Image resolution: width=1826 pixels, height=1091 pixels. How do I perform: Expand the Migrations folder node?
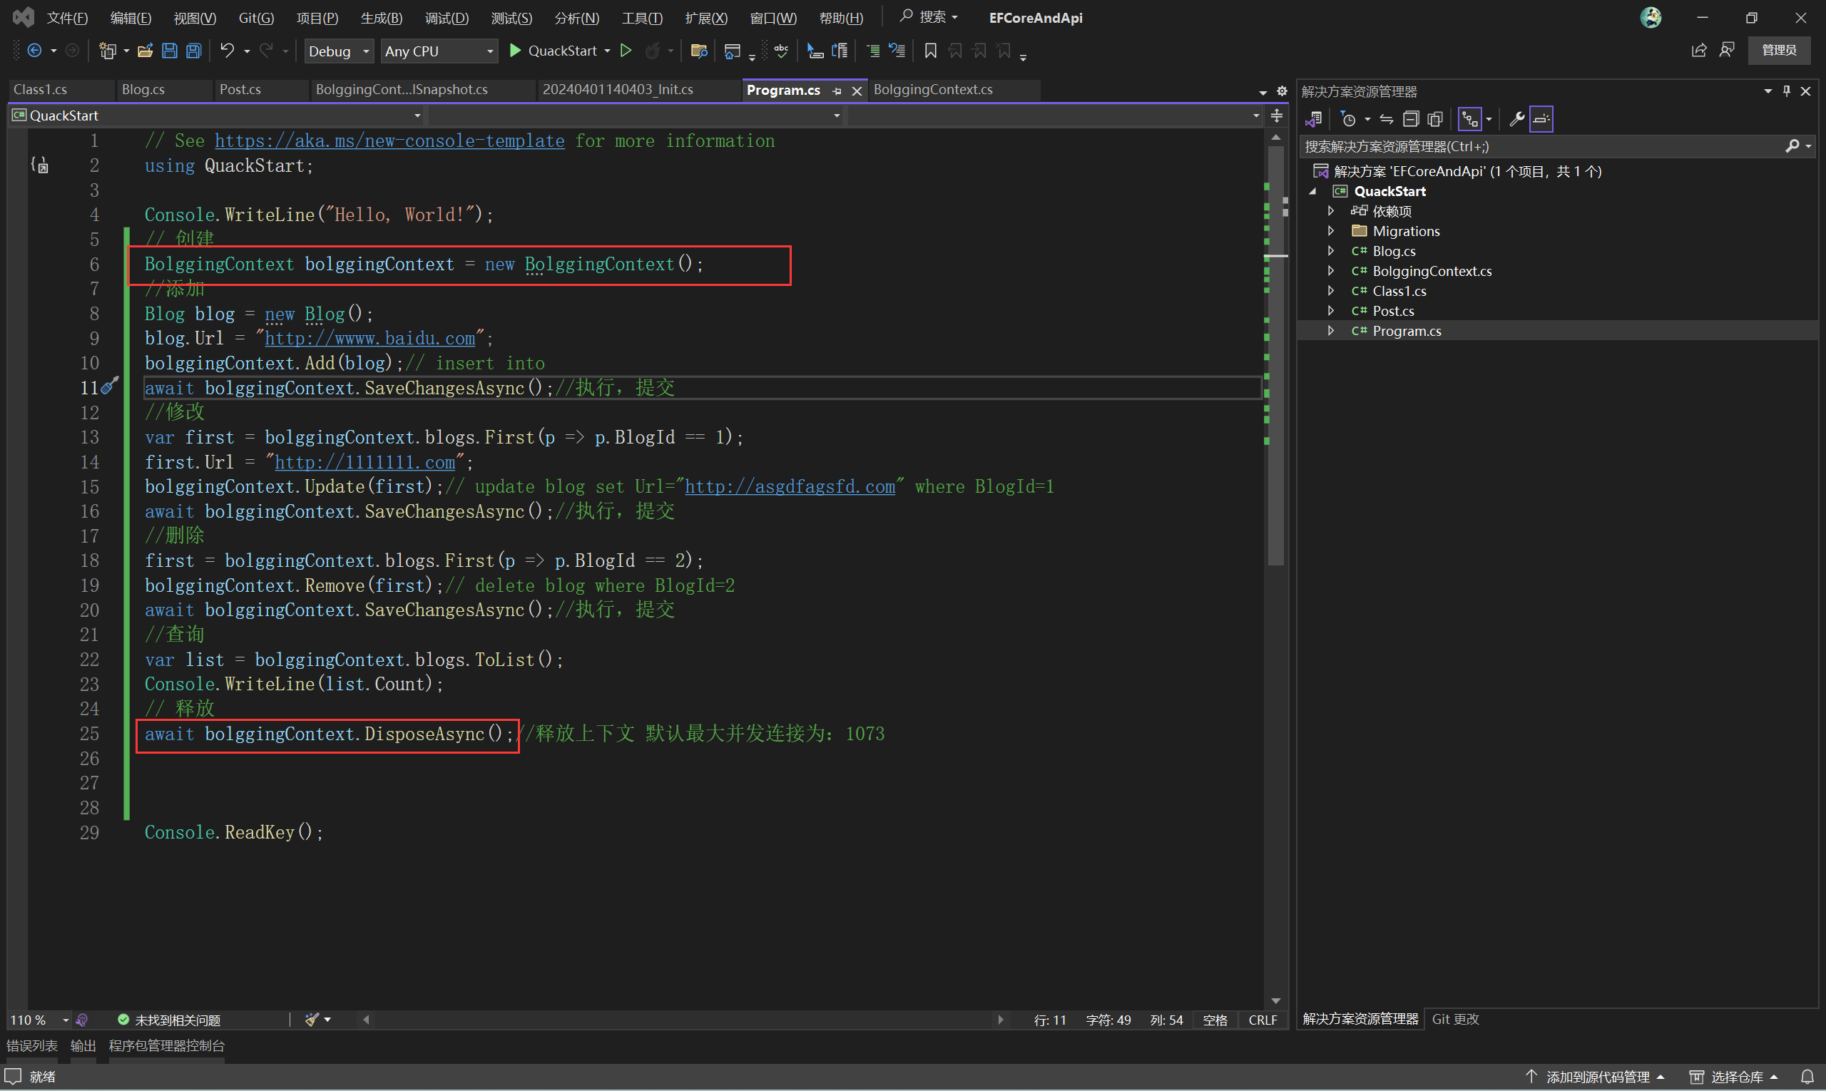(x=1331, y=231)
